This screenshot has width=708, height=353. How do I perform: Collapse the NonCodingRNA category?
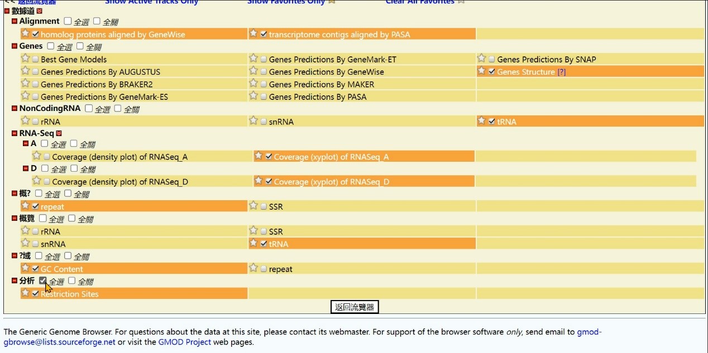[x=15, y=108]
